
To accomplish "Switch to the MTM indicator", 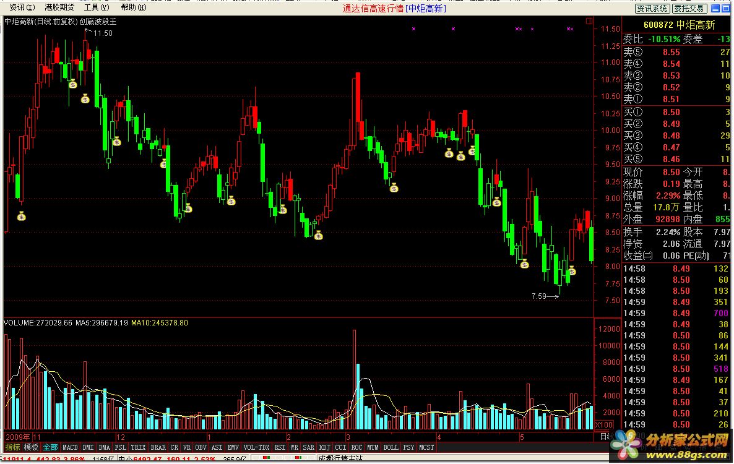I will point(373,448).
